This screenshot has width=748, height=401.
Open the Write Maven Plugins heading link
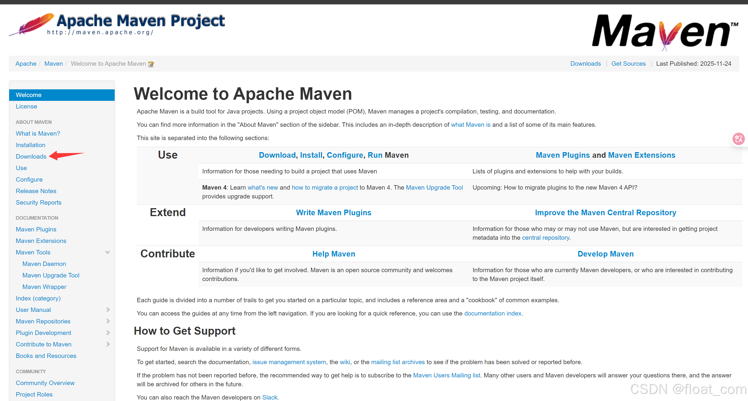click(333, 213)
